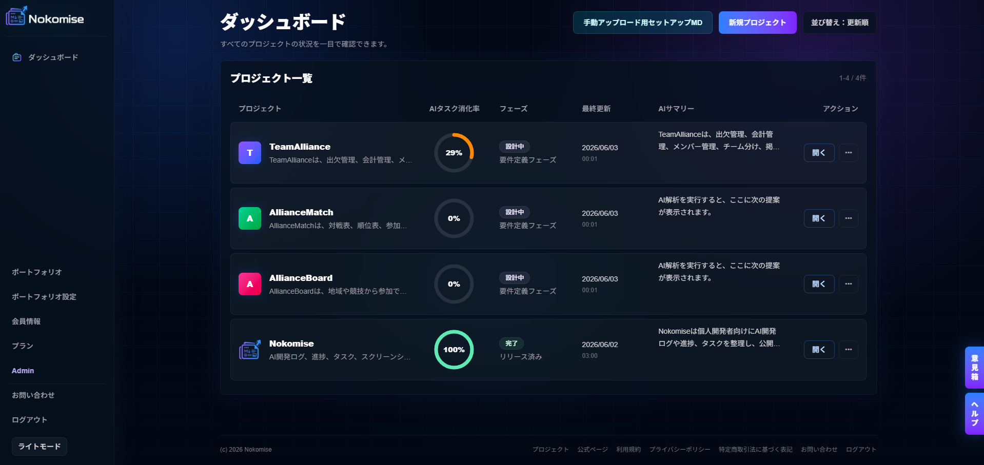Click the TeamAlliance purple T project icon
The height and width of the screenshot is (465, 984).
click(x=250, y=153)
